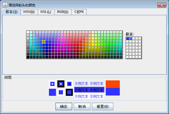
Task: Select the dark gray swatch at palette's bottom-right corner
Action: click(121, 57)
